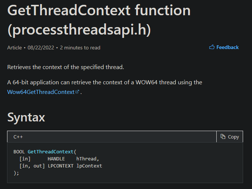Click the [in, out] annotation in code
The image size is (252, 189).
[x=32, y=166]
